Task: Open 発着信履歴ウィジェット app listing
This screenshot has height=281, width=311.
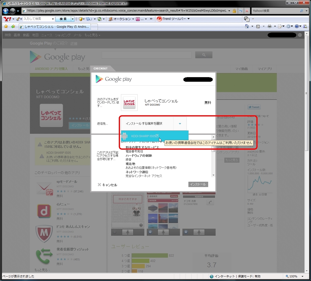Action: 73,249
